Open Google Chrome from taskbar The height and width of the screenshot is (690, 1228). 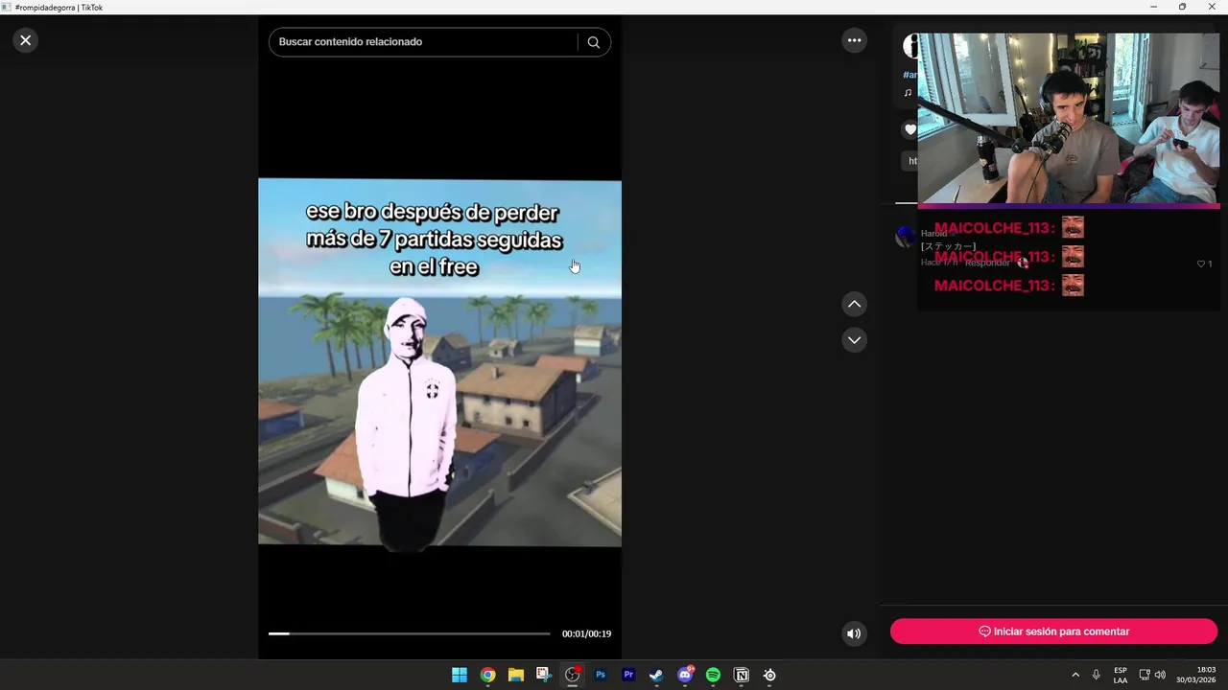pyautogui.click(x=487, y=675)
